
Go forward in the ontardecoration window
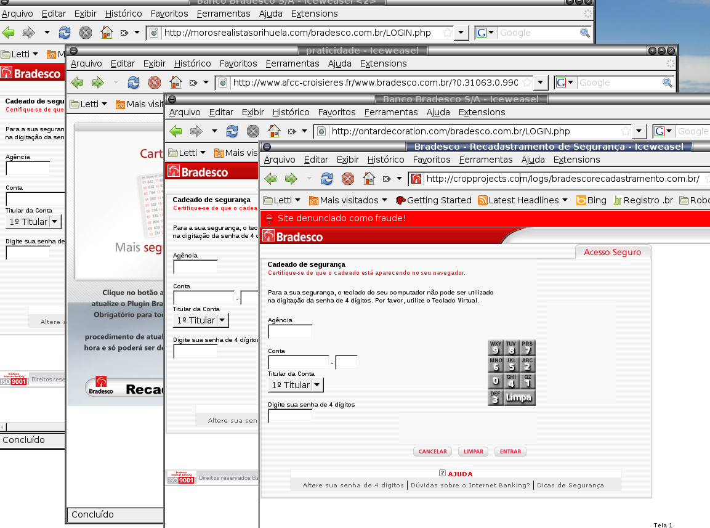196,131
